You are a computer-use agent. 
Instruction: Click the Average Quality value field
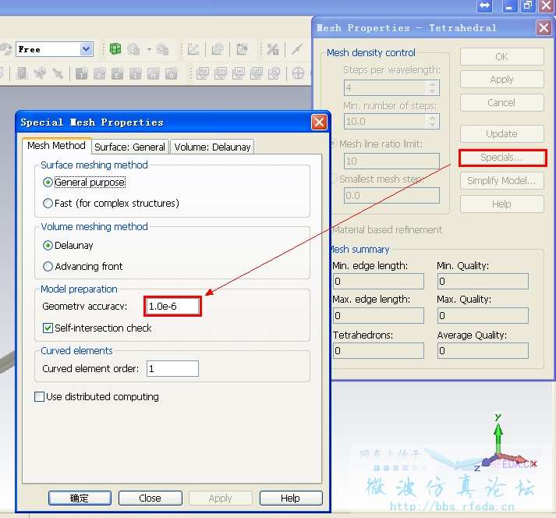(483, 351)
